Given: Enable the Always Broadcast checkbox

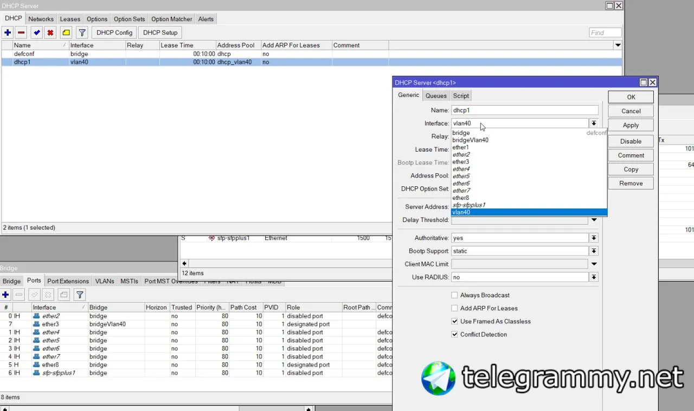Looking at the screenshot, I should 454,295.
